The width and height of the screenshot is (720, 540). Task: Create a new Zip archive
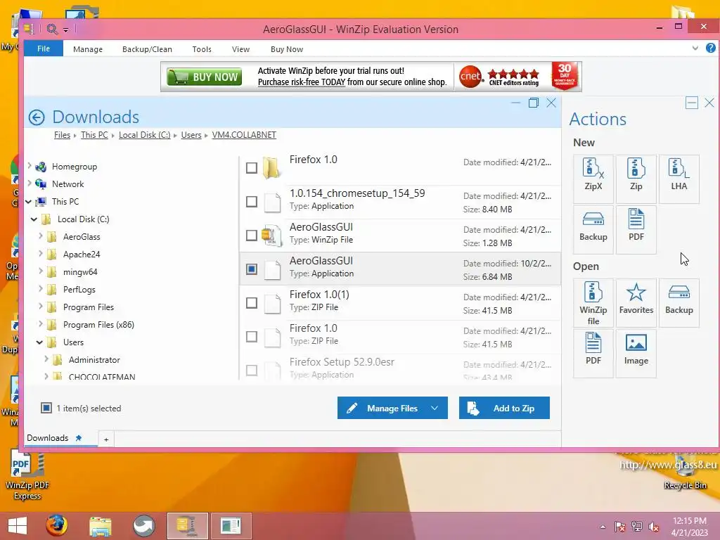(636, 179)
